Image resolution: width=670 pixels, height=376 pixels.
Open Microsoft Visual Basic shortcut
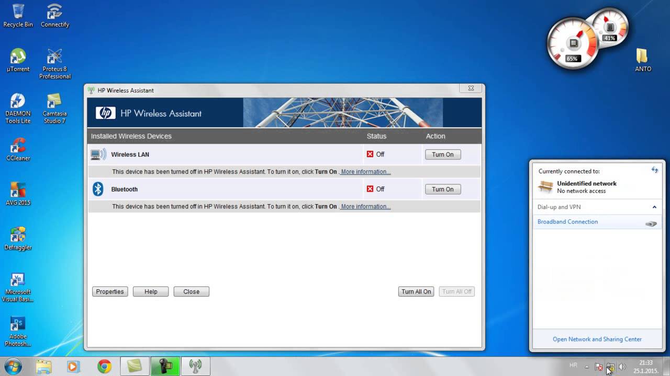tap(18, 287)
